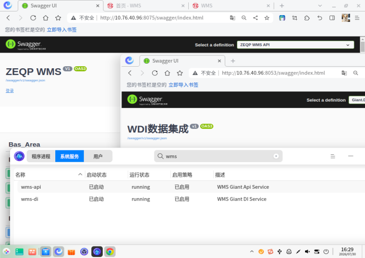Go back in the second browser window

coord(130,73)
